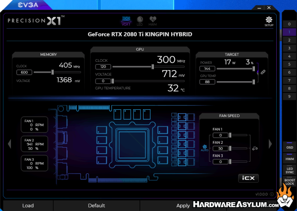
Task: Click the version info icon
Action: point(272,194)
